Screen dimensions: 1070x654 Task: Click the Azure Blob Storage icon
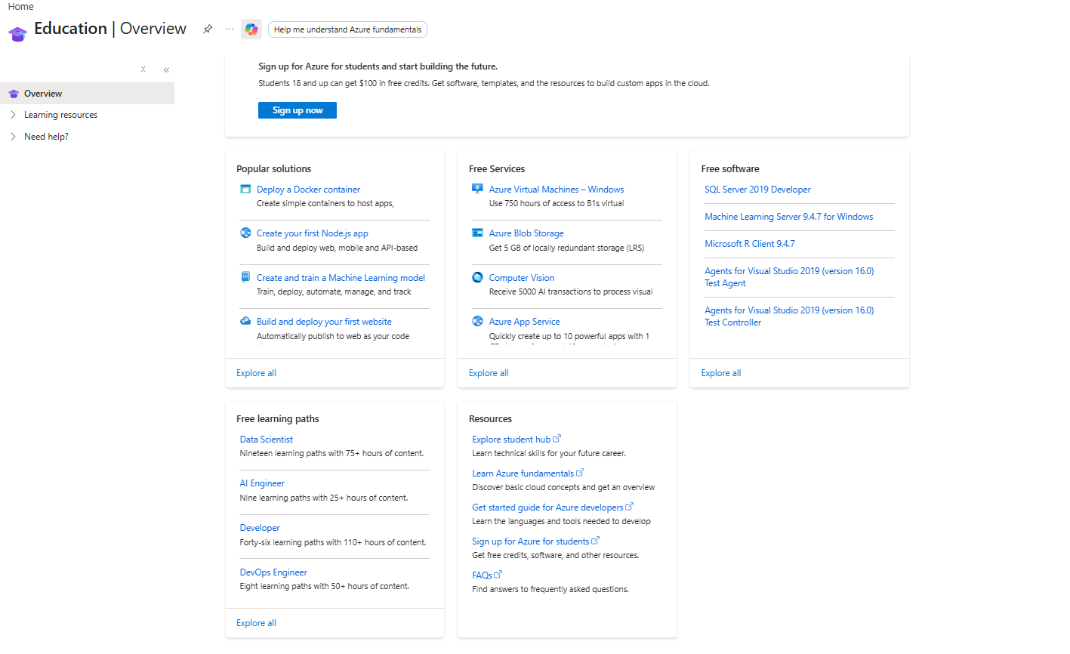[x=477, y=233]
